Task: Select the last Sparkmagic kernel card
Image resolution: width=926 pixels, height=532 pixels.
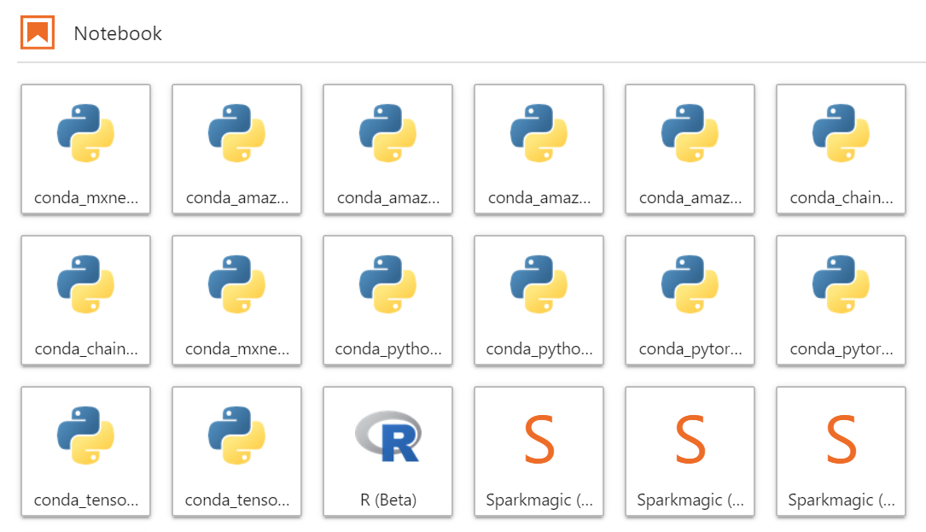Action: (x=842, y=452)
